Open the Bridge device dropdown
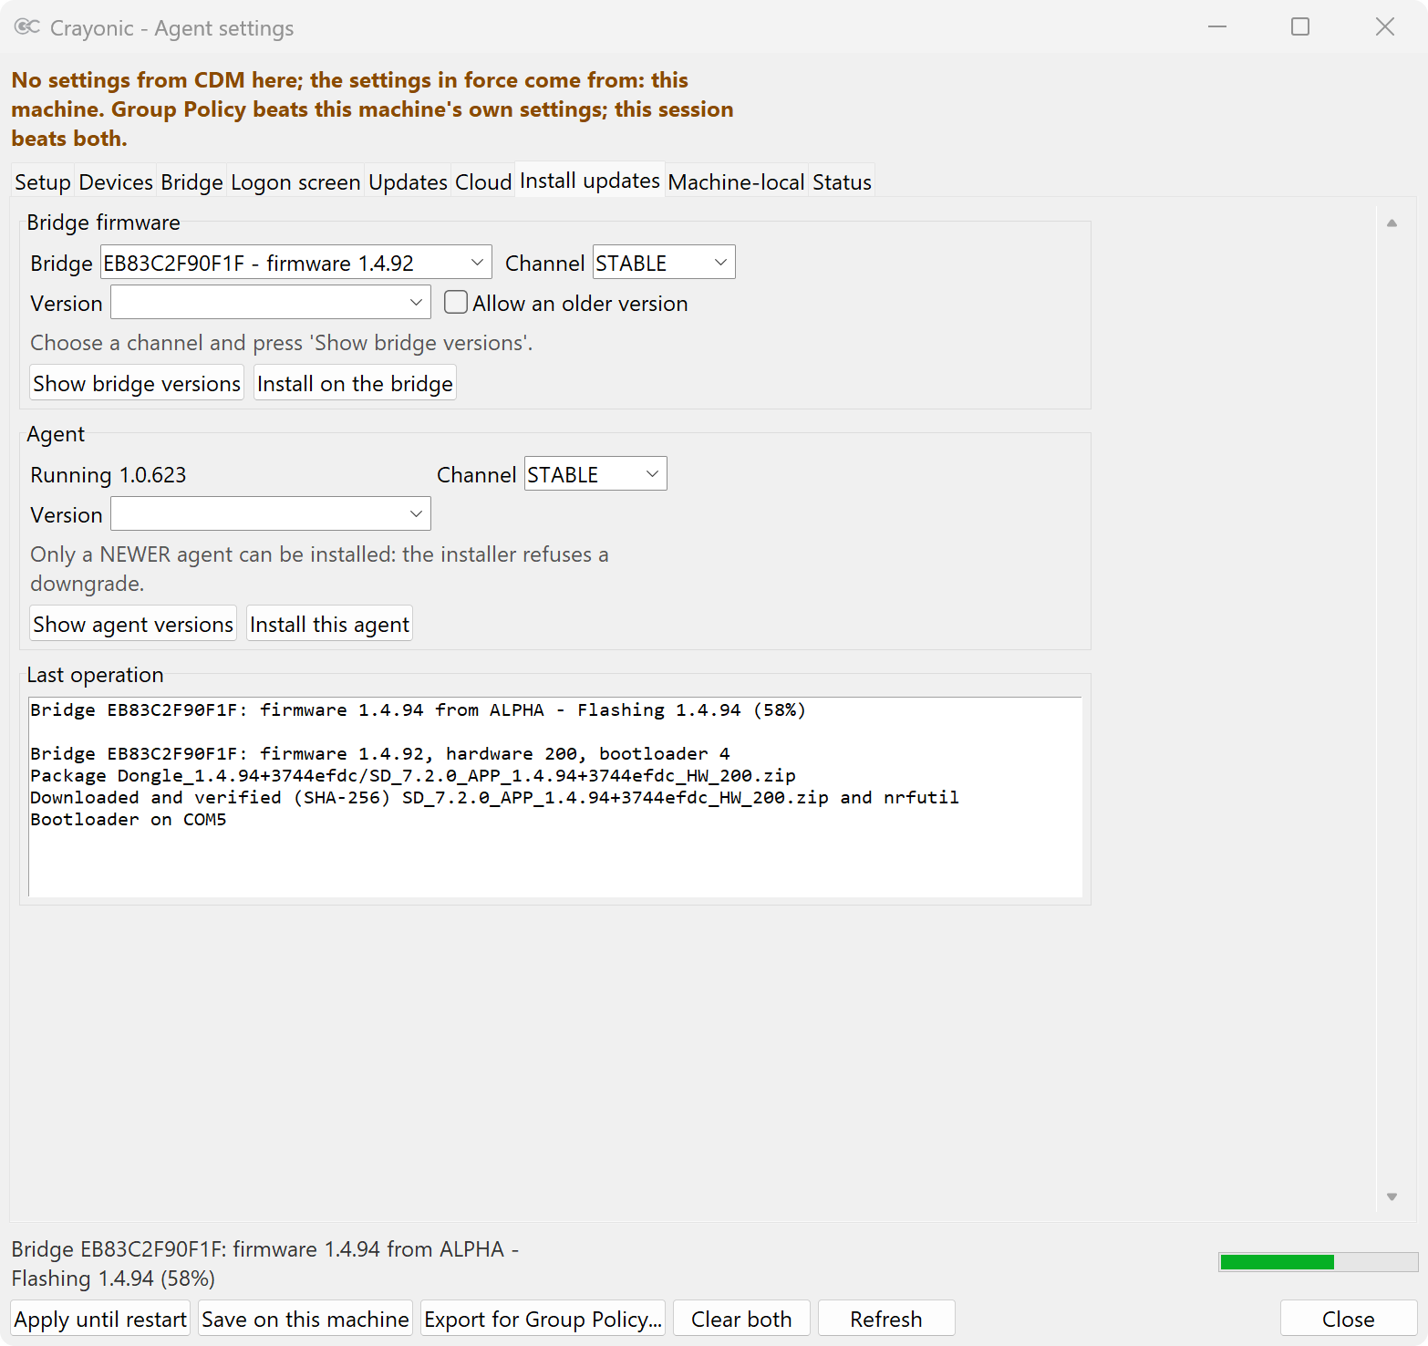1428x1346 pixels. coord(296,263)
